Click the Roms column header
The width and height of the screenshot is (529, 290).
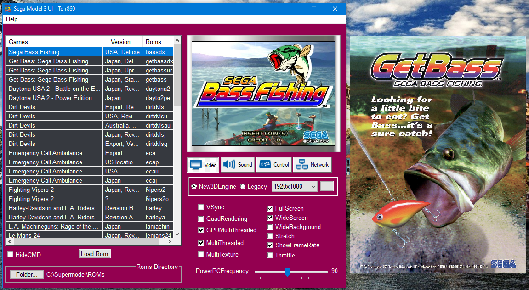point(158,42)
